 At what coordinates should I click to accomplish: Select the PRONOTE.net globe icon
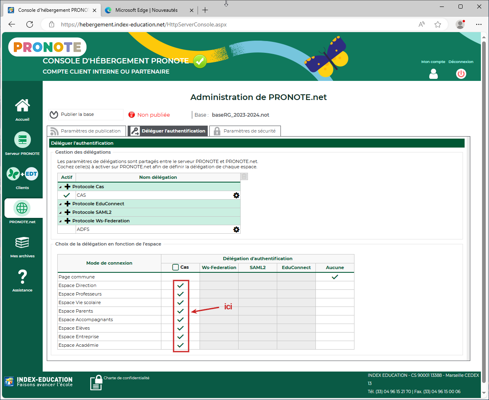tap(22, 208)
